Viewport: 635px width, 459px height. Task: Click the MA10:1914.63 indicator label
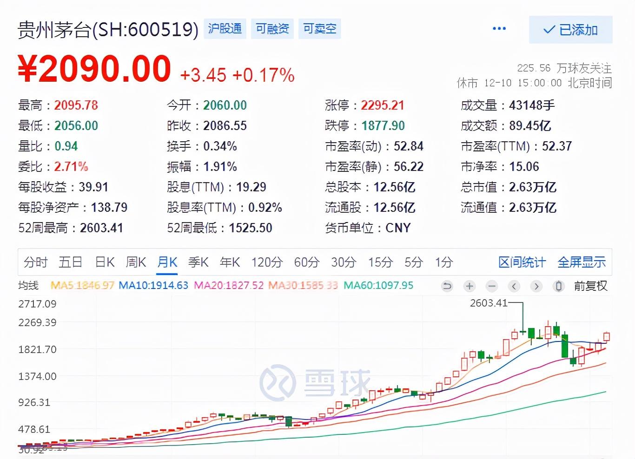click(153, 285)
